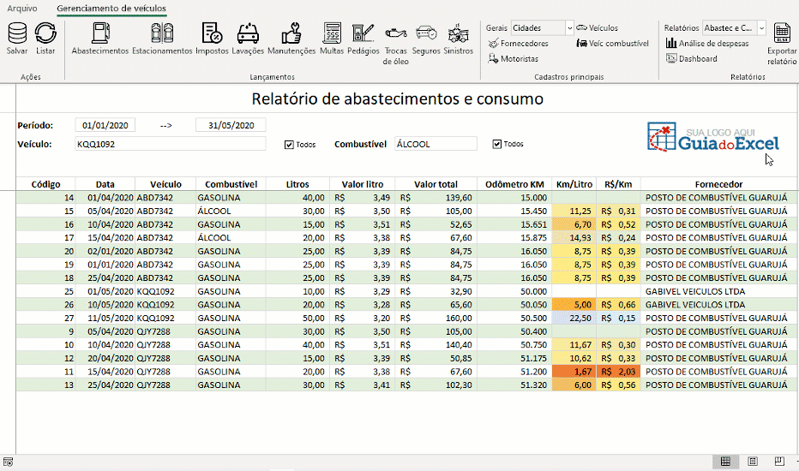Switch to Page Layout view in status bar
This screenshot has width=799, height=471.
(752, 462)
